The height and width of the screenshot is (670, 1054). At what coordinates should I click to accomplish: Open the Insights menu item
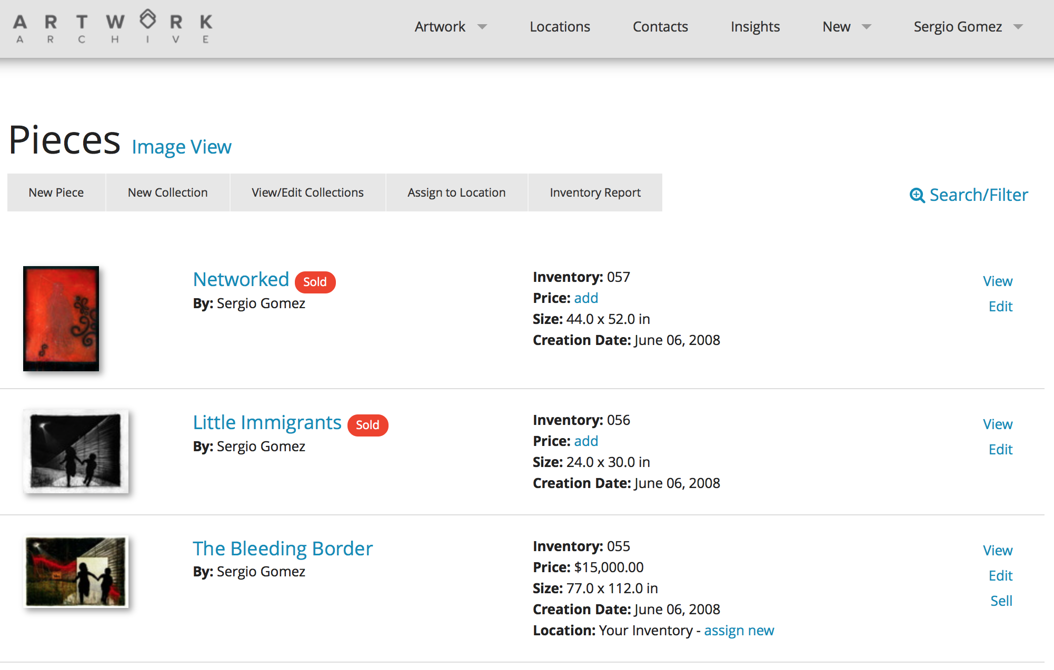coord(755,27)
